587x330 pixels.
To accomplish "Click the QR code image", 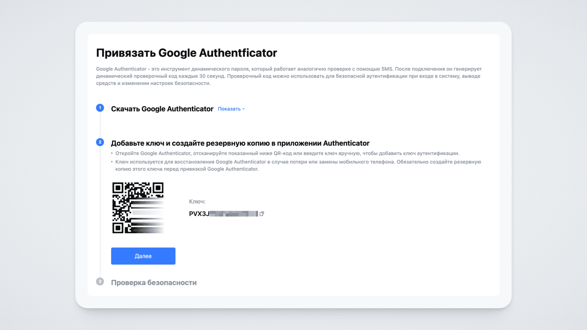I will click(138, 208).
